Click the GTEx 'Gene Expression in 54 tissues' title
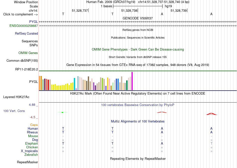This screenshot has width=237, height=168. (x=138, y=65)
